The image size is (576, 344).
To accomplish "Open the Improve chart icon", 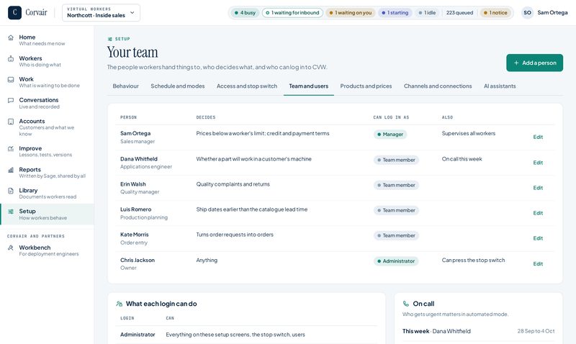I will coord(11,149).
